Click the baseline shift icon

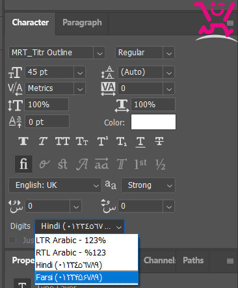(15, 122)
